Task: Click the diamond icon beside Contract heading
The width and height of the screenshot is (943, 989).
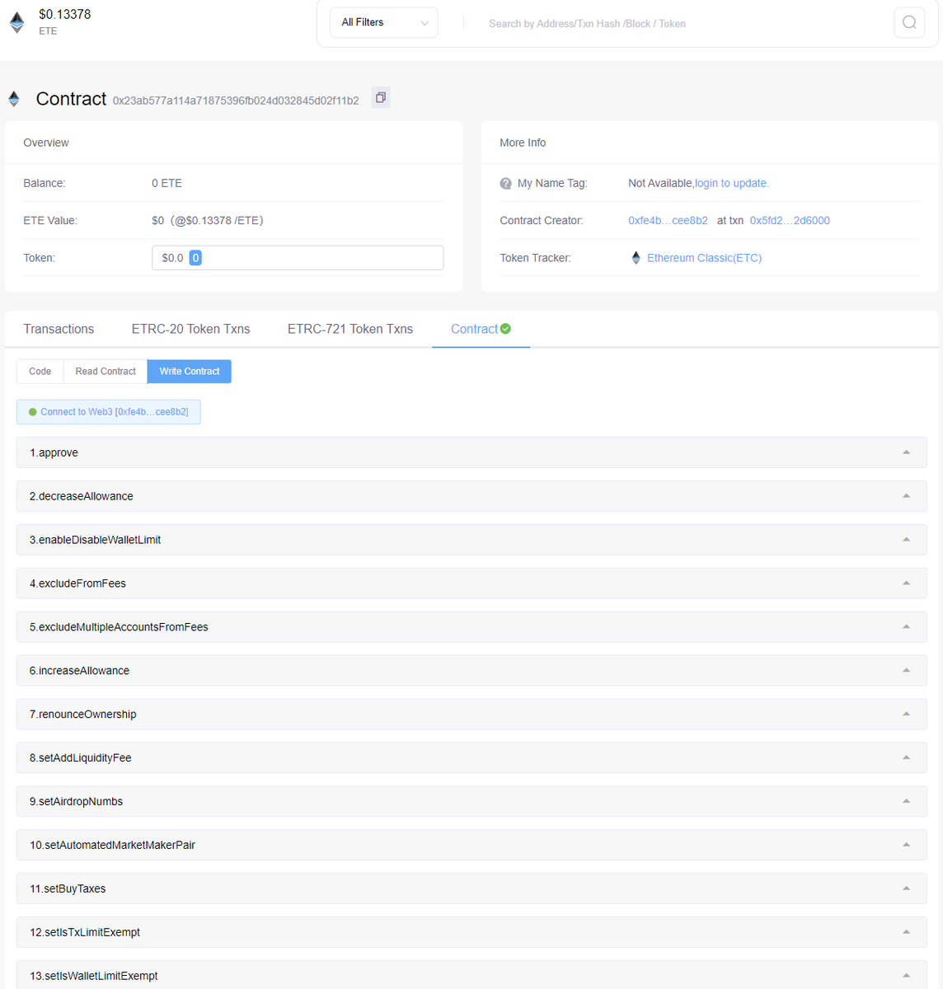Action: coord(14,99)
